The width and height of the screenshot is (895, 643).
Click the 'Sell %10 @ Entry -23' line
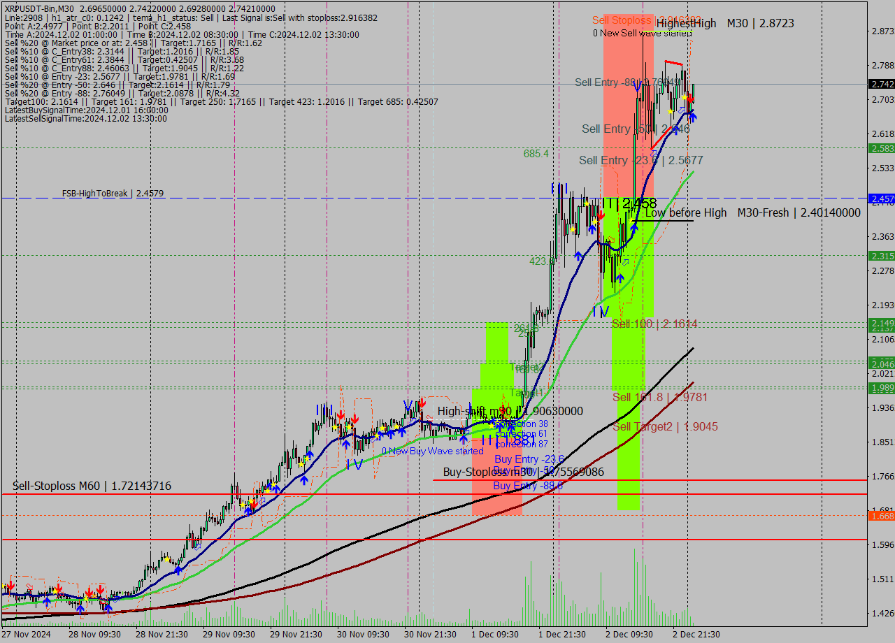click(120, 76)
